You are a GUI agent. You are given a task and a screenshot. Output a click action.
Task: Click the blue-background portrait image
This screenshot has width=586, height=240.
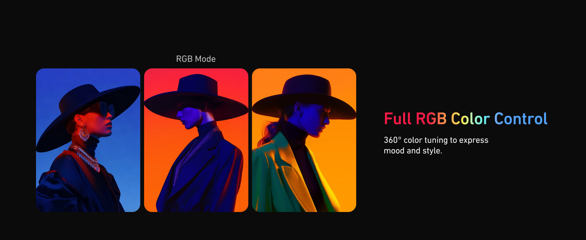pos(88,140)
